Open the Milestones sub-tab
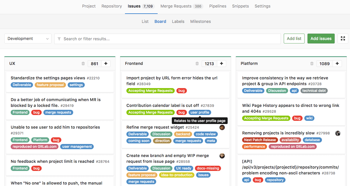This screenshot has width=350, height=186. click(200, 21)
